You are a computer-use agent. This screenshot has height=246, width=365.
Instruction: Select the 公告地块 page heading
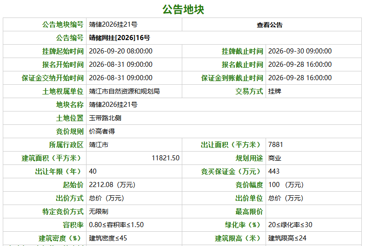pyautogui.click(x=183, y=10)
